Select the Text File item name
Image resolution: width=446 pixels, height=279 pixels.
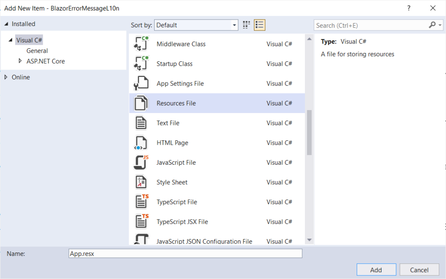[168, 123]
